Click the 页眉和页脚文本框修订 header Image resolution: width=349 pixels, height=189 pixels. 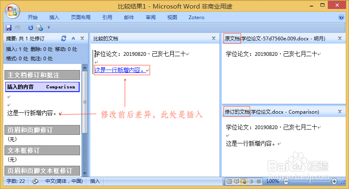pyautogui.click(x=42, y=171)
